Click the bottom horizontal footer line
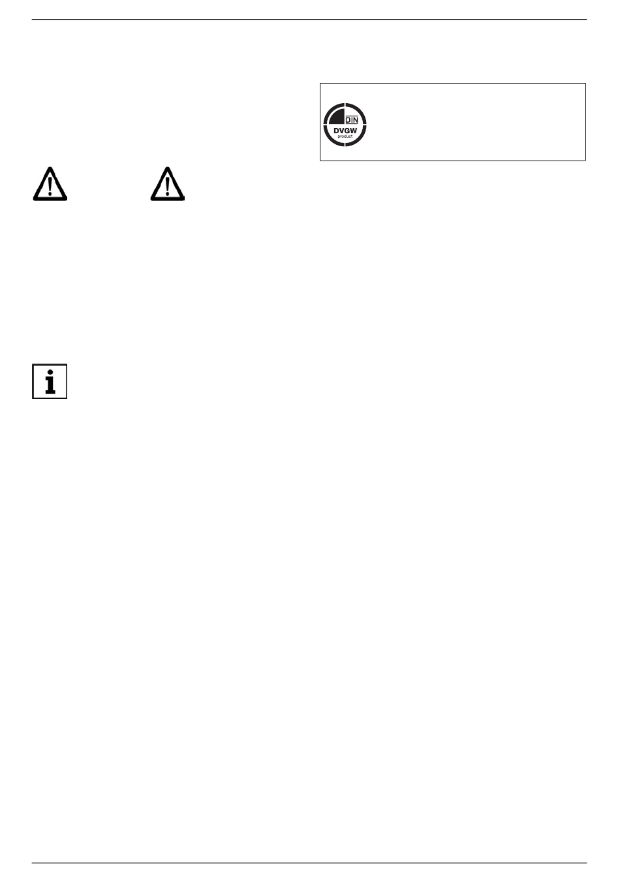 coord(309,863)
